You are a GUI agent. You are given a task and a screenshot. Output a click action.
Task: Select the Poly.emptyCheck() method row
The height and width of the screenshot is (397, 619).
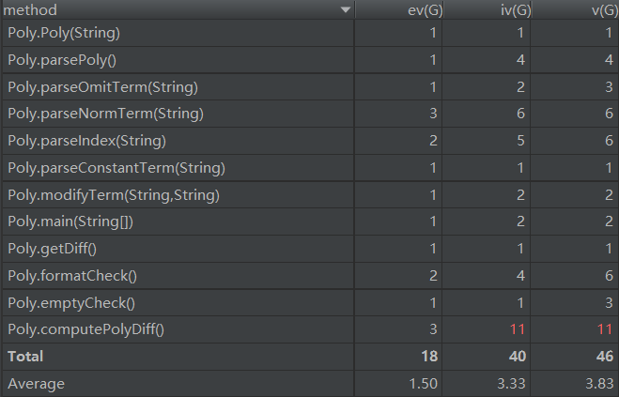tap(71, 303)
